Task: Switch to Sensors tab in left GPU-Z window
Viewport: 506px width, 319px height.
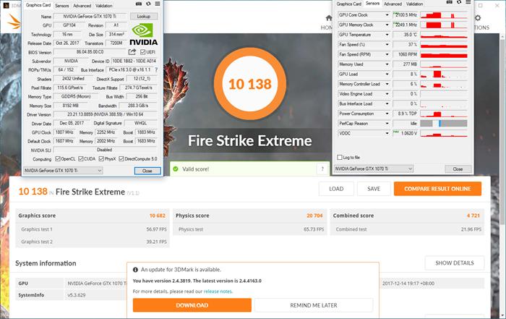Action: click(61, 6)
